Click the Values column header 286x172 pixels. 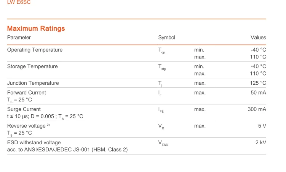258,38
